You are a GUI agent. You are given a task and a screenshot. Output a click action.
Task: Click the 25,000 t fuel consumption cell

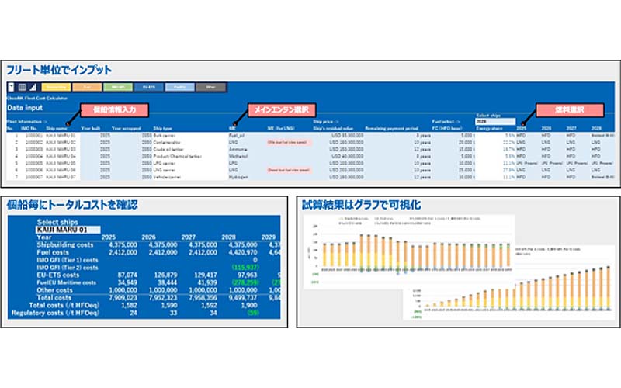[x=467, y=170]
